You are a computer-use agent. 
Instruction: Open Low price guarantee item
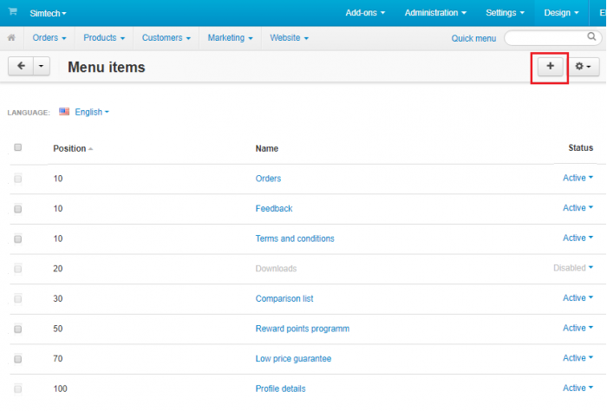click(293, 359)
